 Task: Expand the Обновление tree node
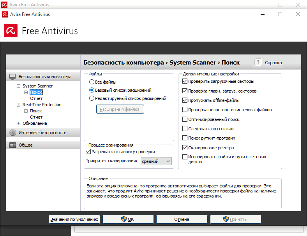(18, 124)
